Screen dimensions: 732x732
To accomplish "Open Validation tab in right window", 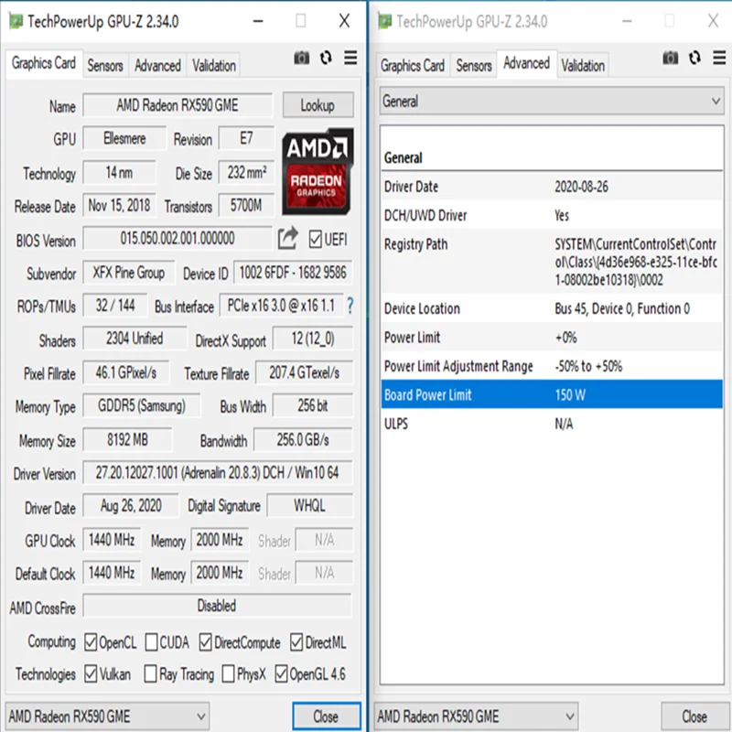I will pyautogui.click(x=583, y=65).
